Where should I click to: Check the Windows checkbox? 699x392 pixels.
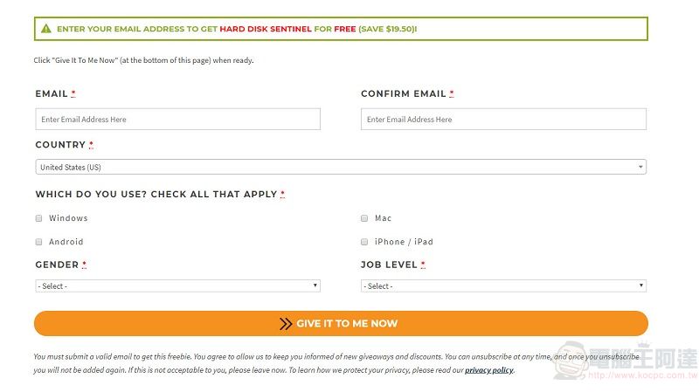point(38,218)
